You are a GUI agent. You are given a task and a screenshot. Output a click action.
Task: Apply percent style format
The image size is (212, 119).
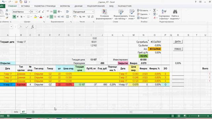click(80, 17)
